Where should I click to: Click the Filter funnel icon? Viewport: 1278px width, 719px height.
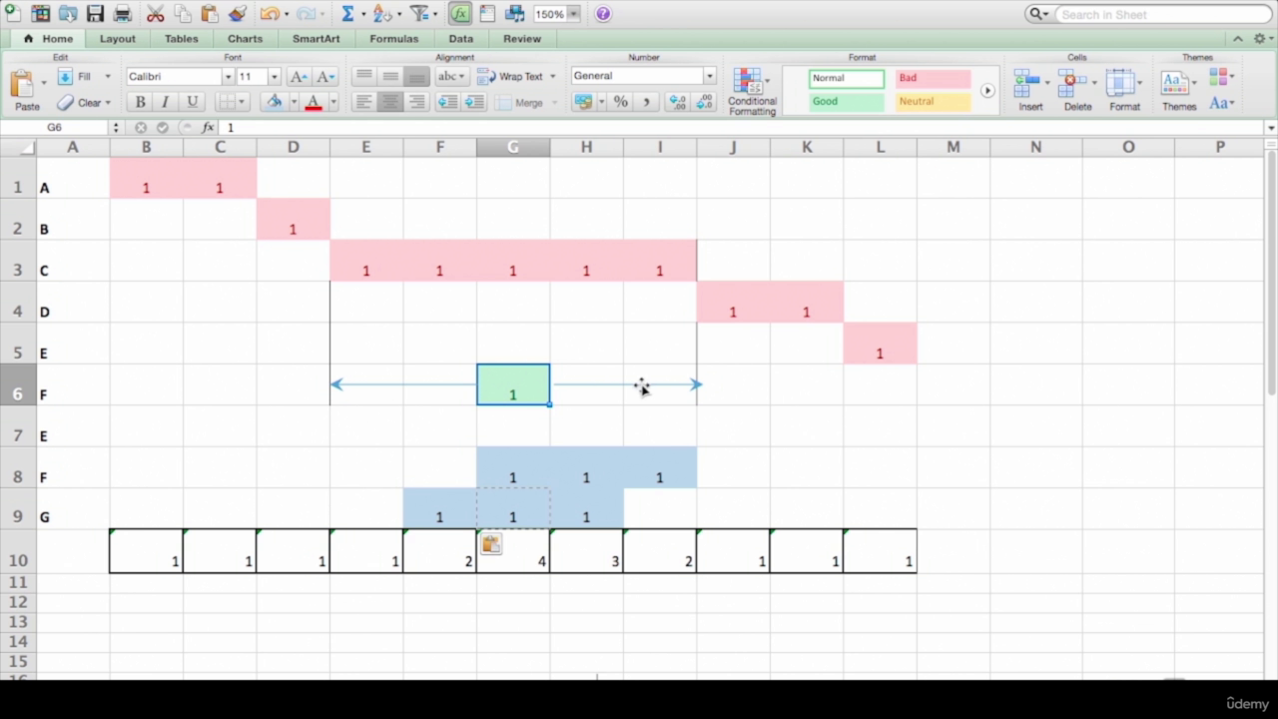[x=419, y=13]
